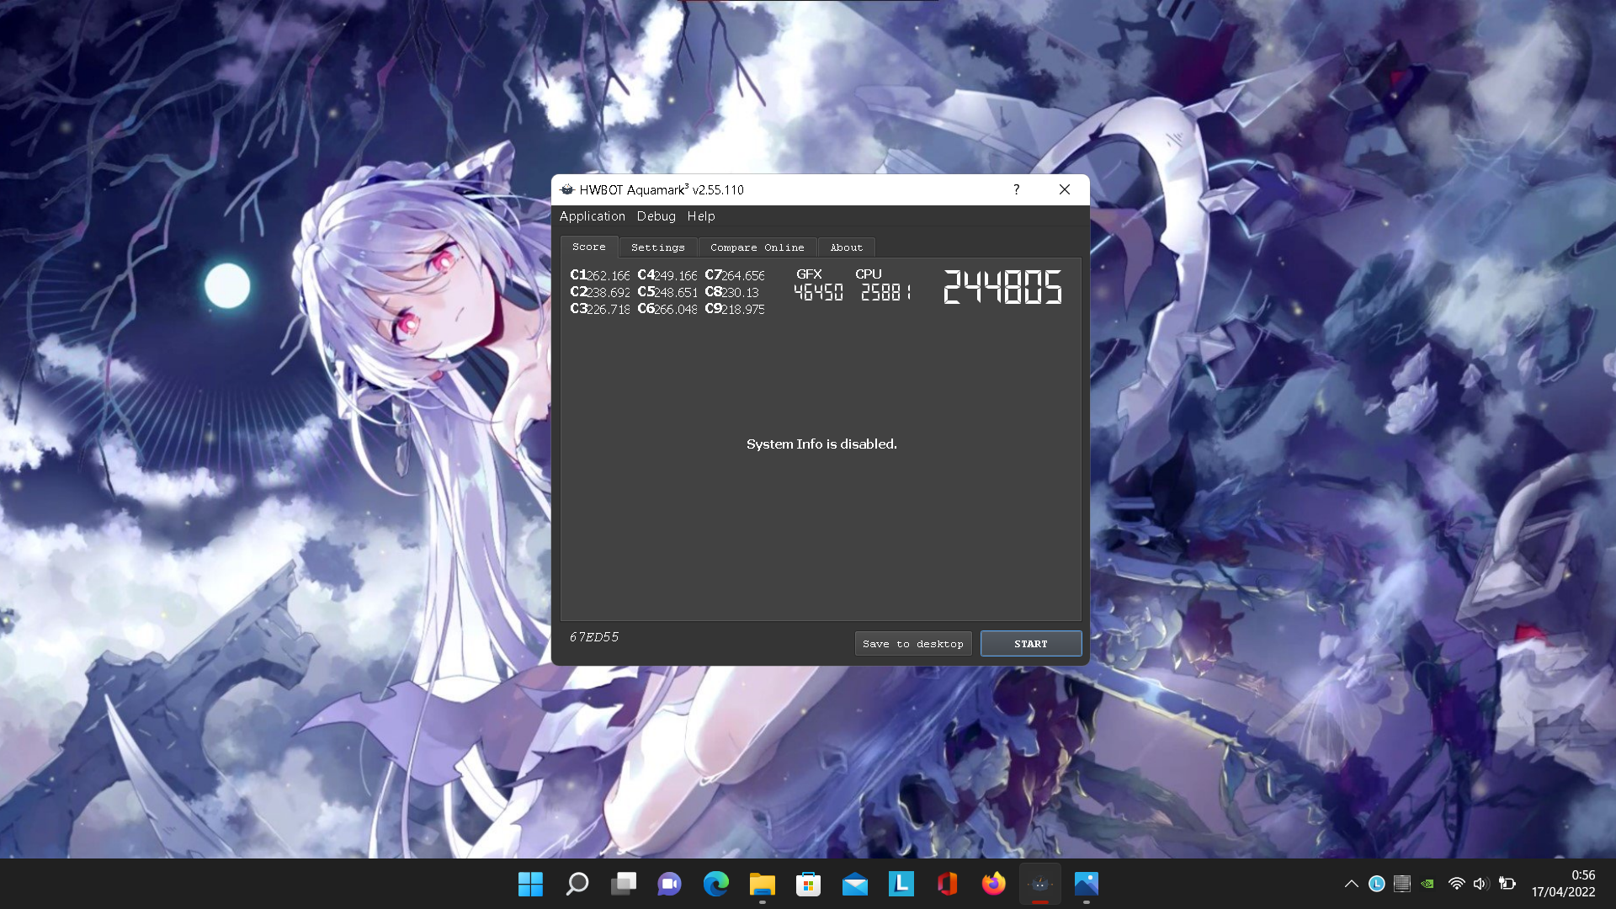The width and height of the screenshot is (1616, 909).
Task: Click the blue L tray icon
Action: [x=1377, y=884]
